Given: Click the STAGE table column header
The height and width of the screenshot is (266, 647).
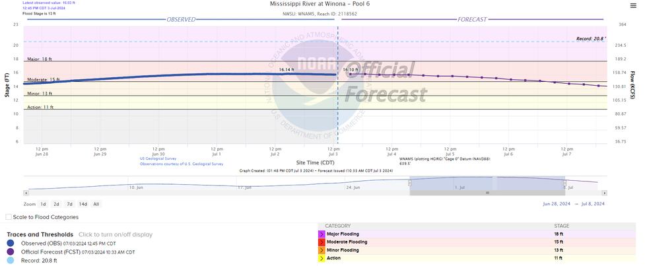Looking at the screenshot, I should point(561,226).
